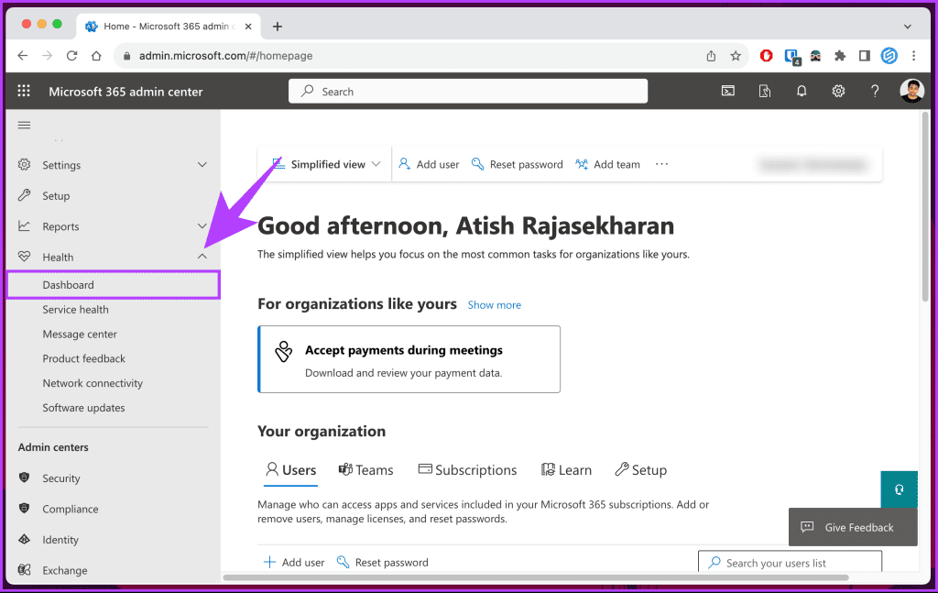Open Help via the question mark icon
The image size is (938, 593).
pos(875,91)
